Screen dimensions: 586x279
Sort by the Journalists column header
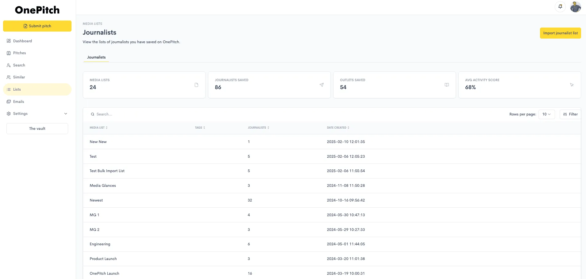pos(258,128)
